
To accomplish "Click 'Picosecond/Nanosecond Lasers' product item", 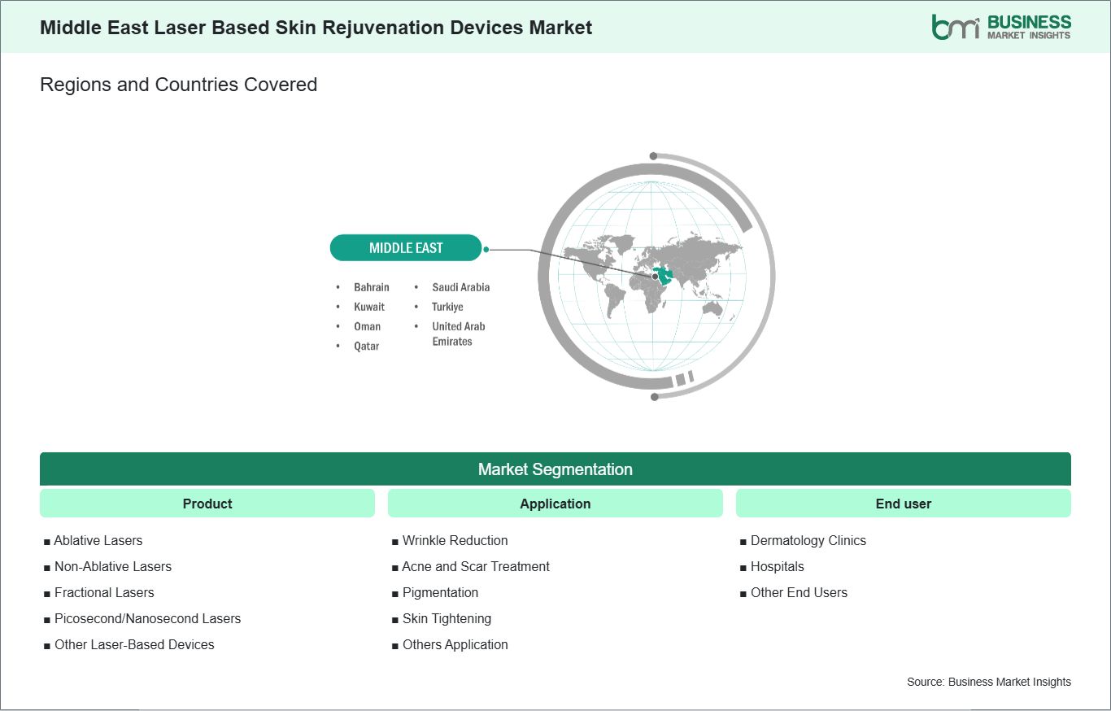I will (148, 618).
